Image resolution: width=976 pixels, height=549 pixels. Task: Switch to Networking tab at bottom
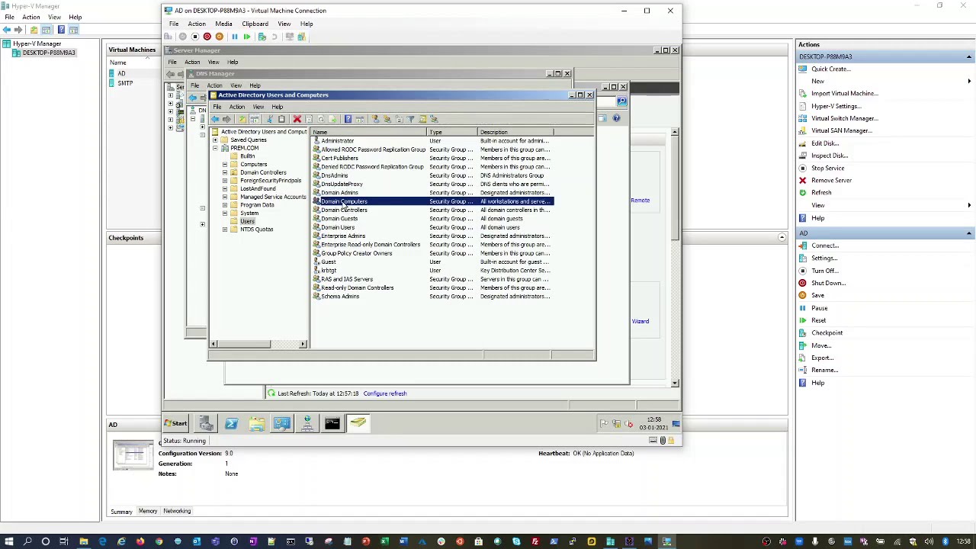coord(177,511)
